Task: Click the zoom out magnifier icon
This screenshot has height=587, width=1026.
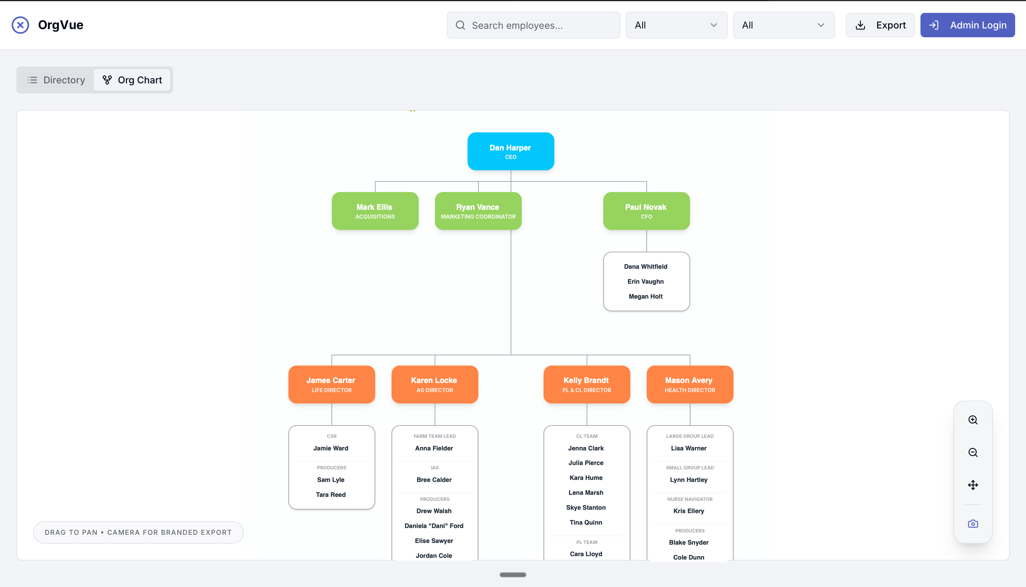Action: click(973, 452)
